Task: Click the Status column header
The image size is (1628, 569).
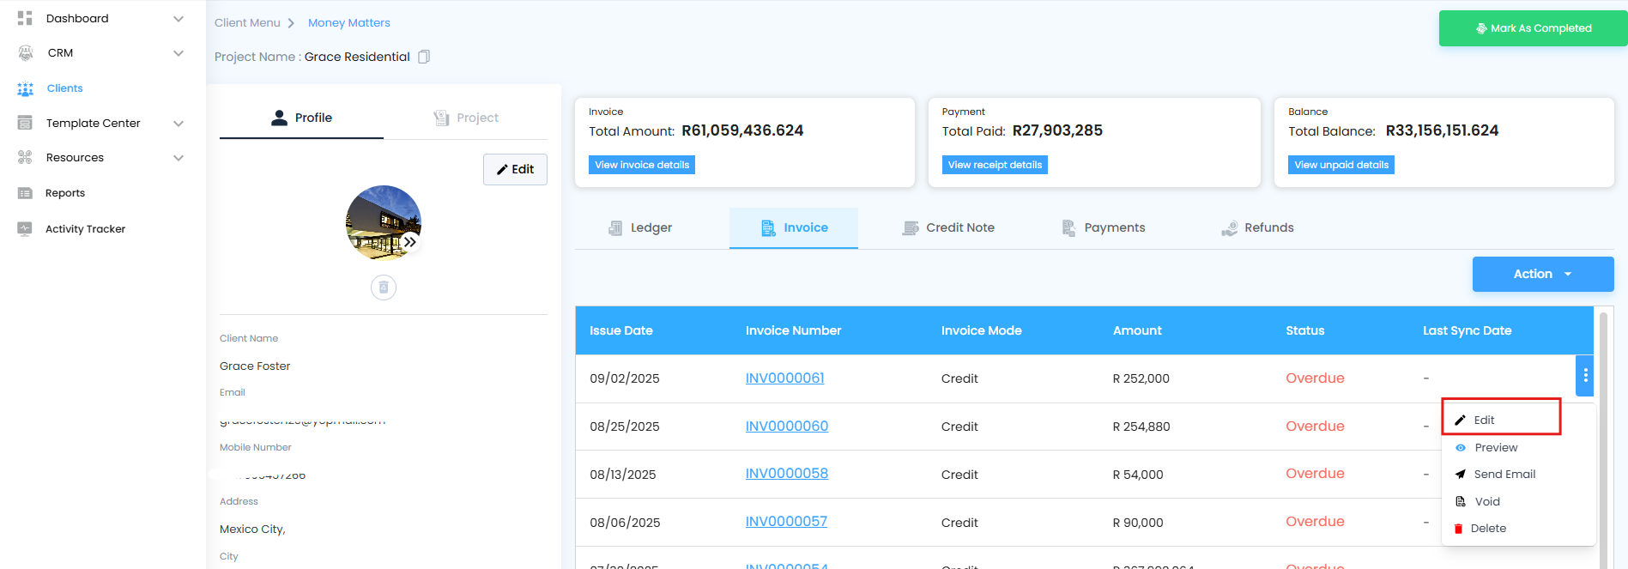Action: click(x=1305, y=330)
